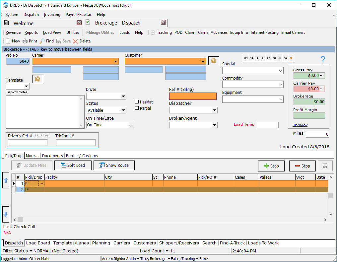Jump forward several records in navigator
Image resolution: width=337 pixels, height=262 pixels.
(268, 58)
